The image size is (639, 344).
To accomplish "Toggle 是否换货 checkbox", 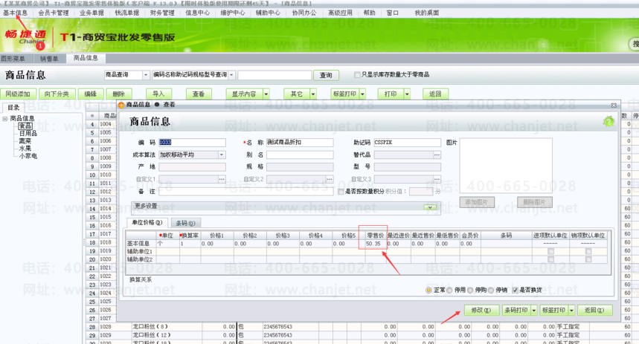I will point(515,291).
